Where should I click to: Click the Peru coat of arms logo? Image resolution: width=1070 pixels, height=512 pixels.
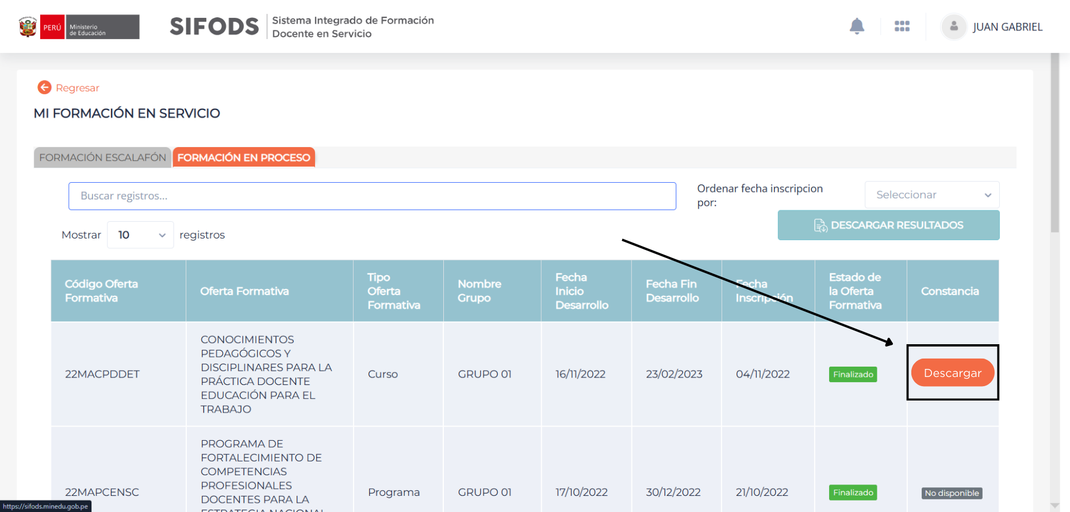tap(28, 27)
